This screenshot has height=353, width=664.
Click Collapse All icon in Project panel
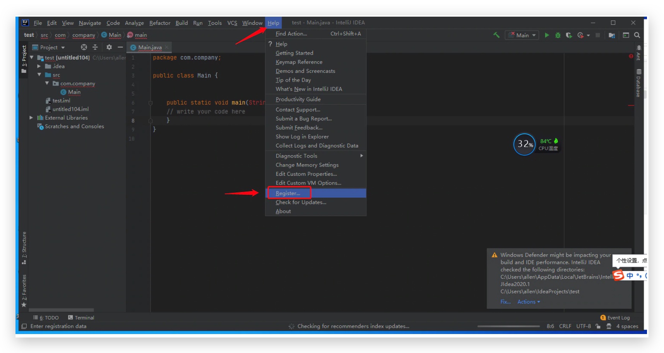(x=95, y=47)
